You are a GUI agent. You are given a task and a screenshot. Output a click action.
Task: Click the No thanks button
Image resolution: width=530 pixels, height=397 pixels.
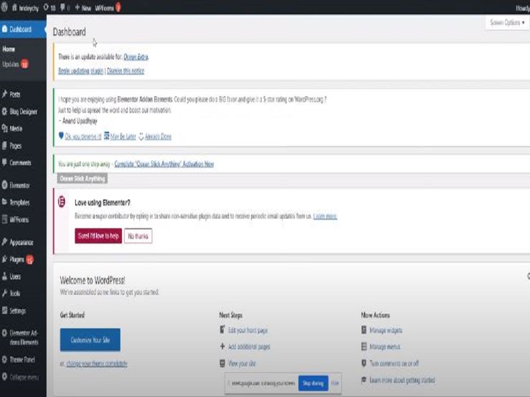138,236
